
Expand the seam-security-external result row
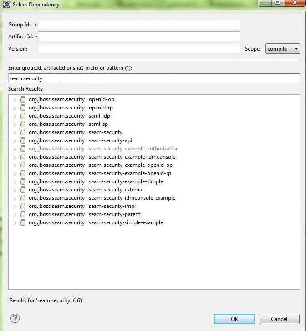pos(15,191)
